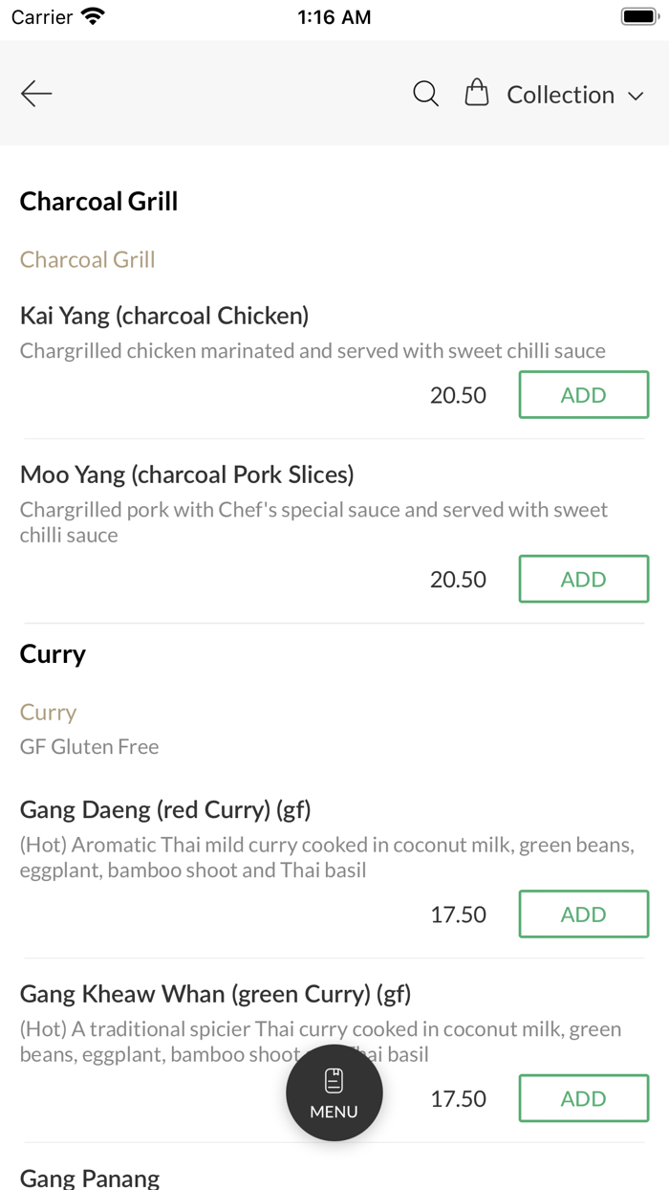Add Gang Daeng red curry to order
The height and width of the screenshot is (1190, 669).
(x=583, y=915)
